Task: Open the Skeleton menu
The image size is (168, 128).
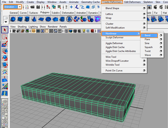Action: [148, 2]
